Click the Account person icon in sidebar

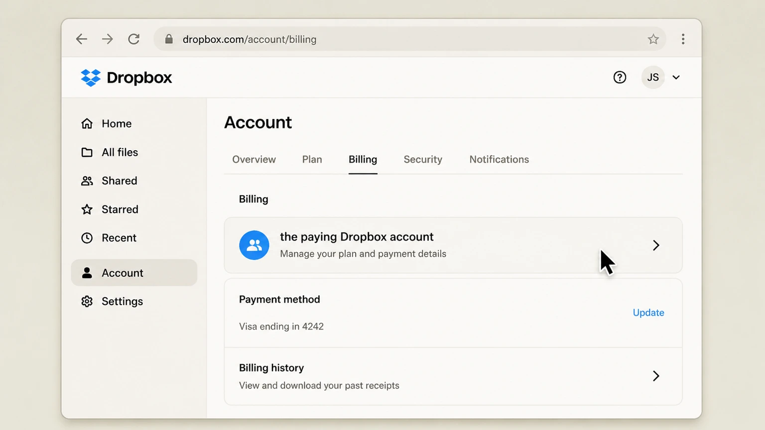click(x=87, y=273)
